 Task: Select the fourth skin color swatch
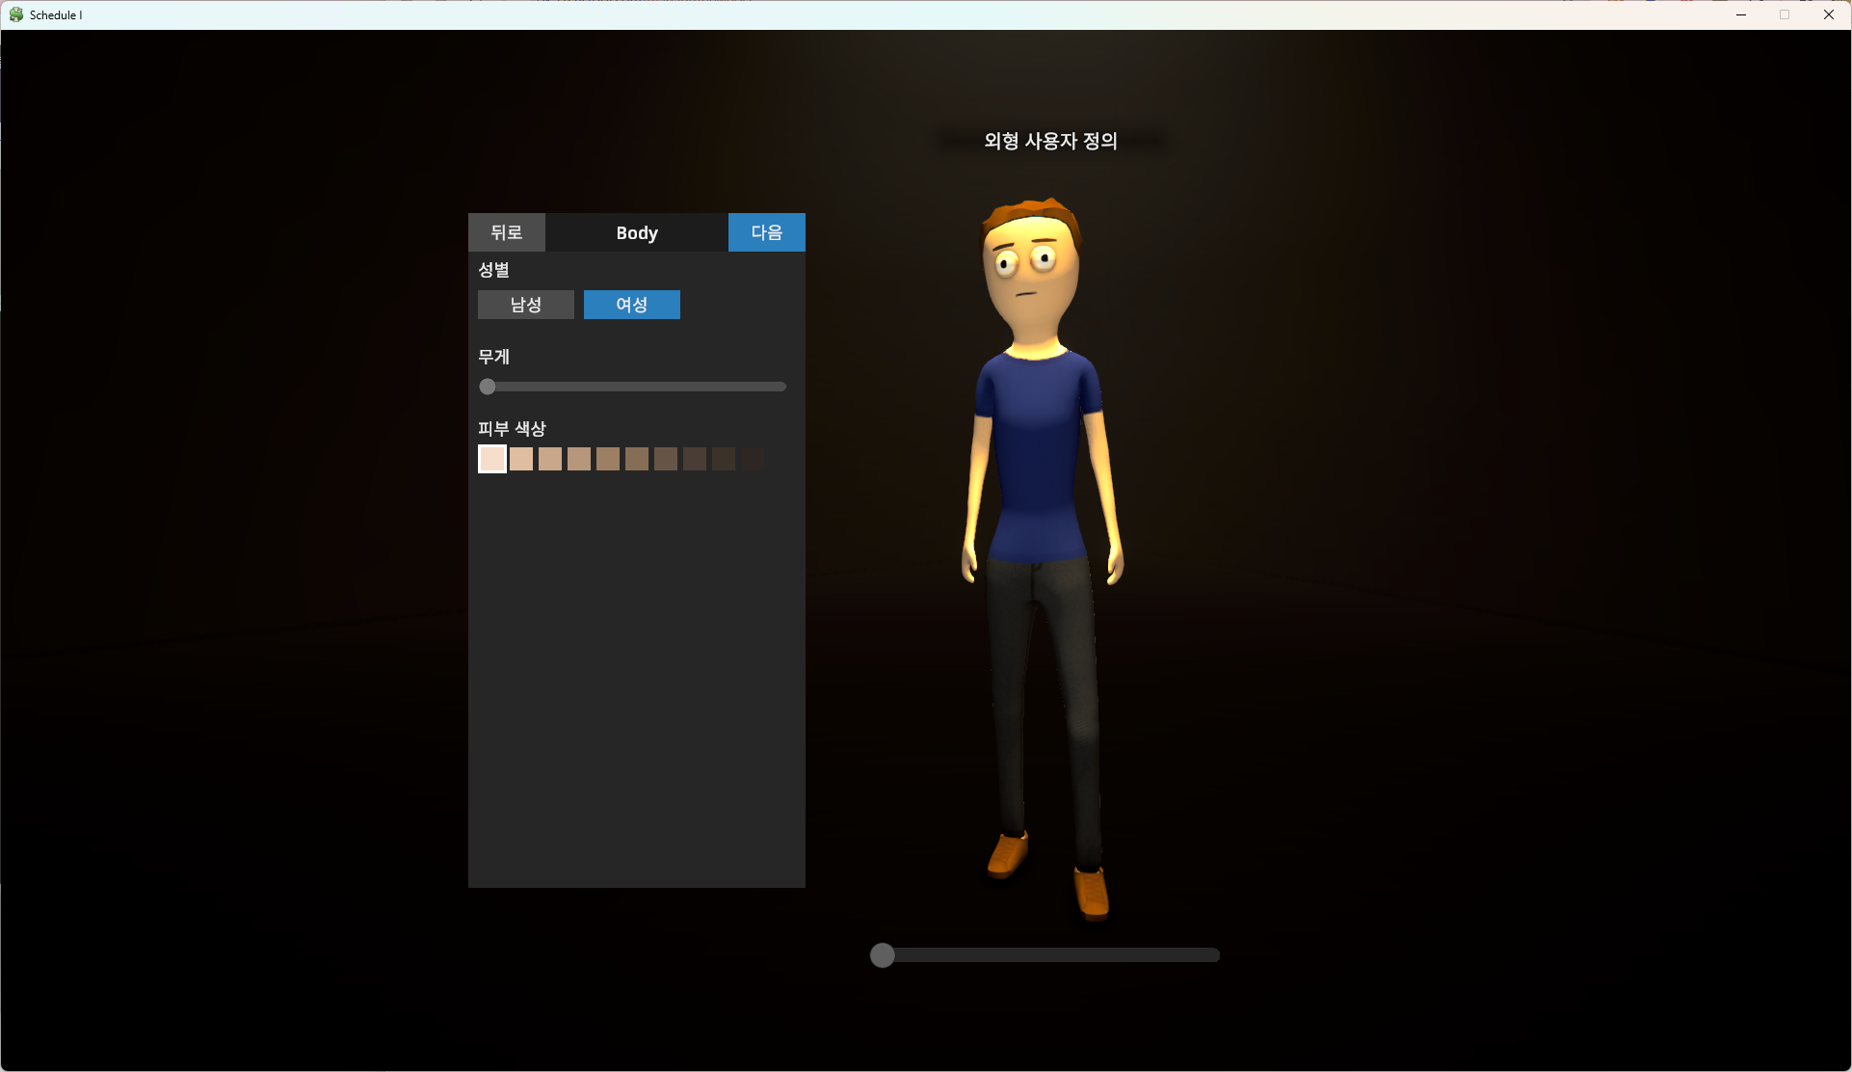pyautogui.click(x=579, y=459)
